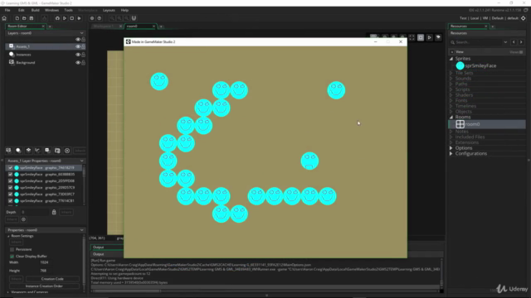The width and height of the screenshot is (531, 298).
Task: Switch to the Workspace 1 tab
Action: (104, 26)
